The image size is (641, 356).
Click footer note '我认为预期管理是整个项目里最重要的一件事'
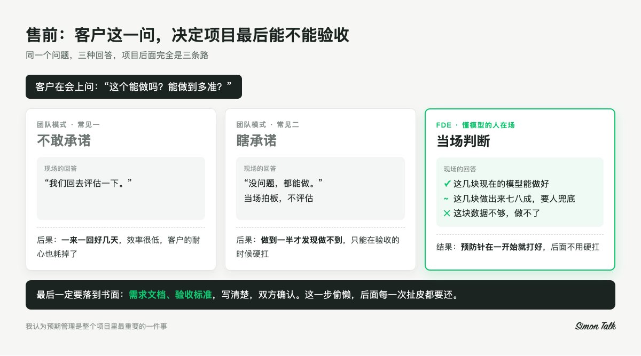96,326
